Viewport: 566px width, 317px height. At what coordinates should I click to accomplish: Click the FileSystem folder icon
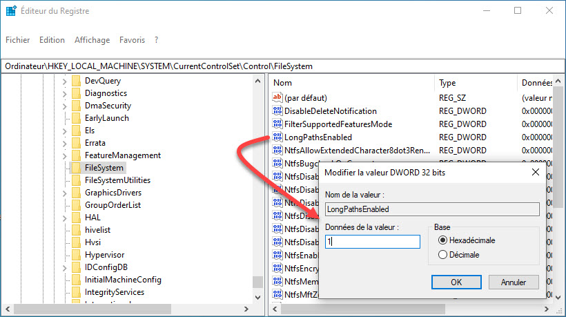(76, 168)
